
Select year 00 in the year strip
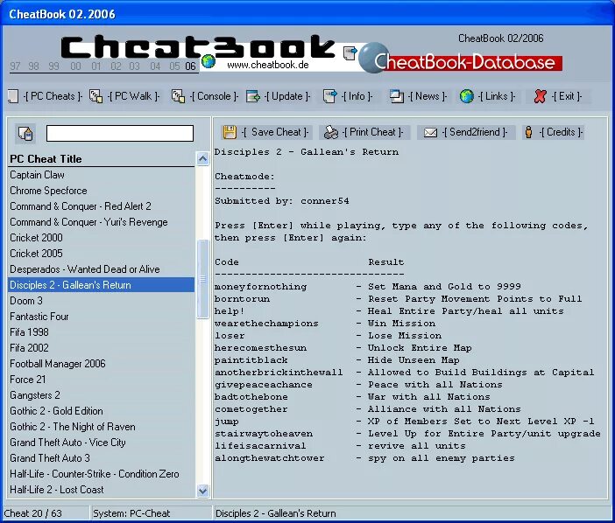(x=75, y=66)
